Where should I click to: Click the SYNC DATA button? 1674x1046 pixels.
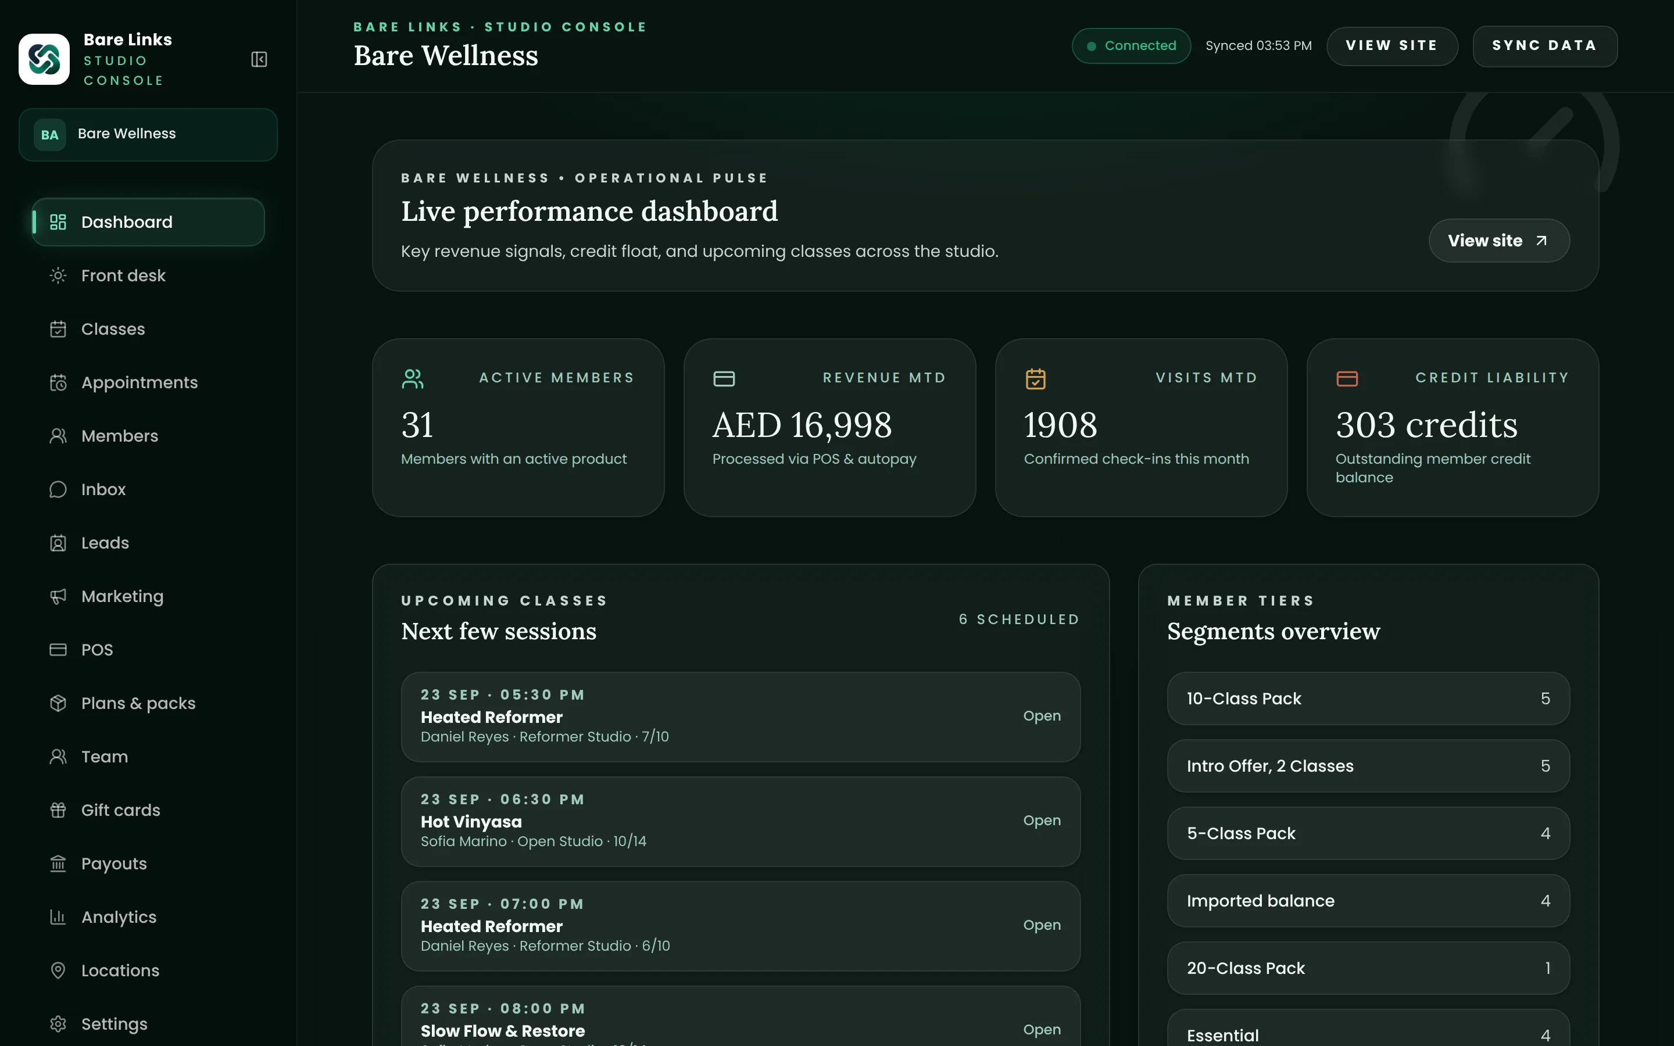coord(1544,46)
